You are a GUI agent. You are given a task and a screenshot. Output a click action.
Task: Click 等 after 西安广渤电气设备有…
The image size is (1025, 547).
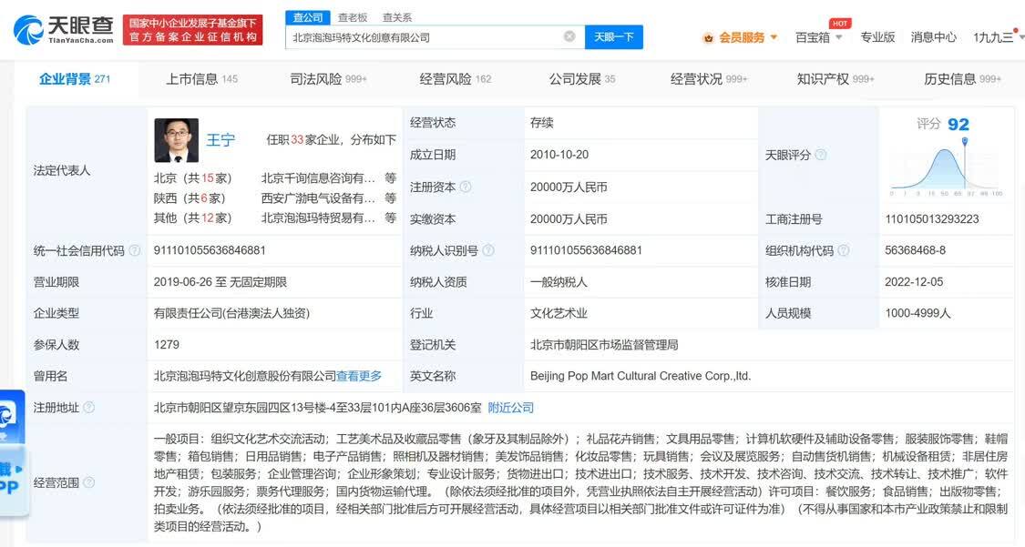point(390,198)
